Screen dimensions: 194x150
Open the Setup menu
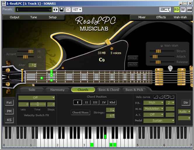click(x=53, y=17)
